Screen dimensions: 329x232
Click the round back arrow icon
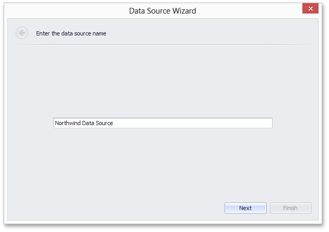[x=22, y=33]
